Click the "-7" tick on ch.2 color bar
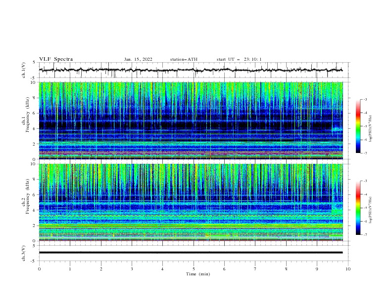This screenshot has width=392, height=302. tap(365, 235)
